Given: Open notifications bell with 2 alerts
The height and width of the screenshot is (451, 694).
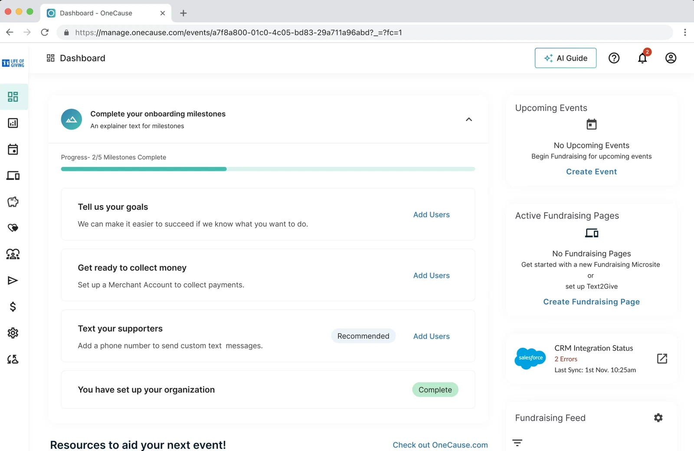Looking at the screenshot, I should [x=643, y=58].
